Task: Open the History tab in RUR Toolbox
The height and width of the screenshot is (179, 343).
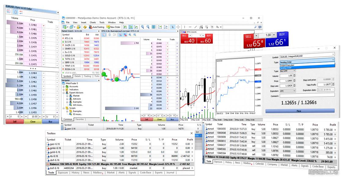Action: click(75, 173)
